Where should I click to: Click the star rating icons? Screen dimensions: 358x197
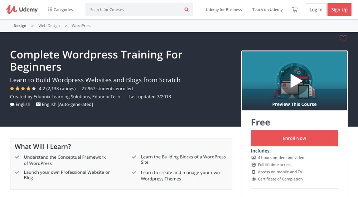23,89
